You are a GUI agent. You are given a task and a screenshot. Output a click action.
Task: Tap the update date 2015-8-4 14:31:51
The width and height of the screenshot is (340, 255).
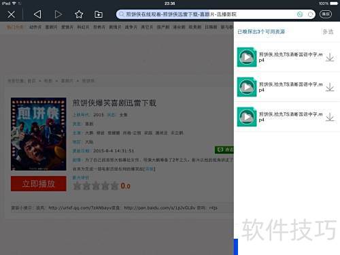click(114, 151)
